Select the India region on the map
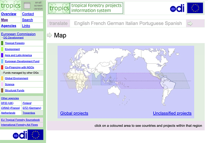 click(x=96, y=79)
